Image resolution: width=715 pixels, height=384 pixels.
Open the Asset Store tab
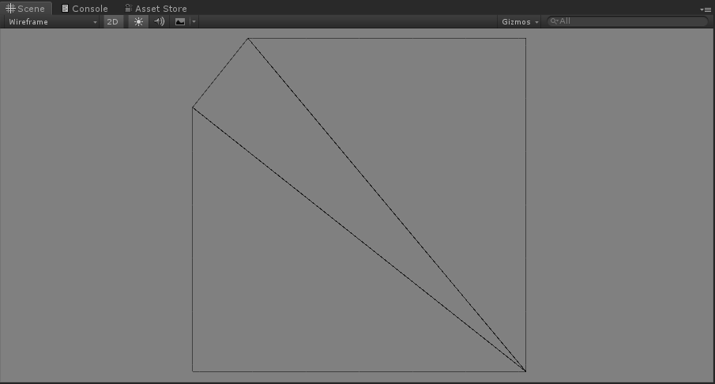[156, 8]
